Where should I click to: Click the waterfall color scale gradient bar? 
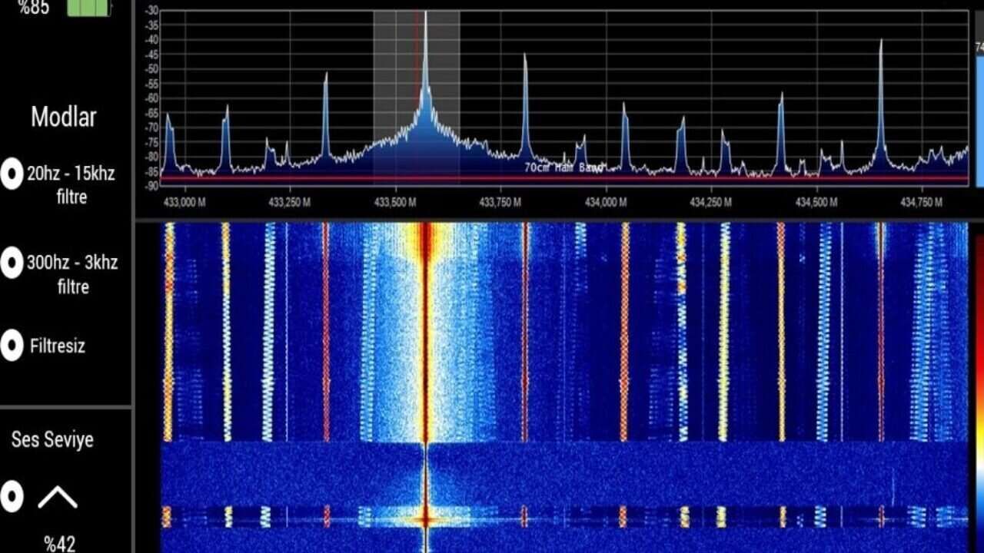click(x=979, y=384)
